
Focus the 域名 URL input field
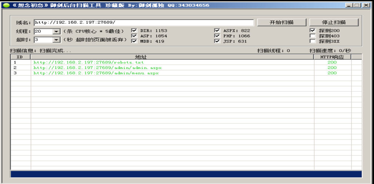point(144,22)
